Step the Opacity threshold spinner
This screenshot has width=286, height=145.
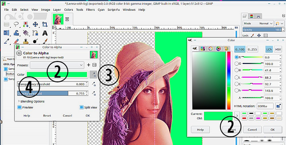87,93
